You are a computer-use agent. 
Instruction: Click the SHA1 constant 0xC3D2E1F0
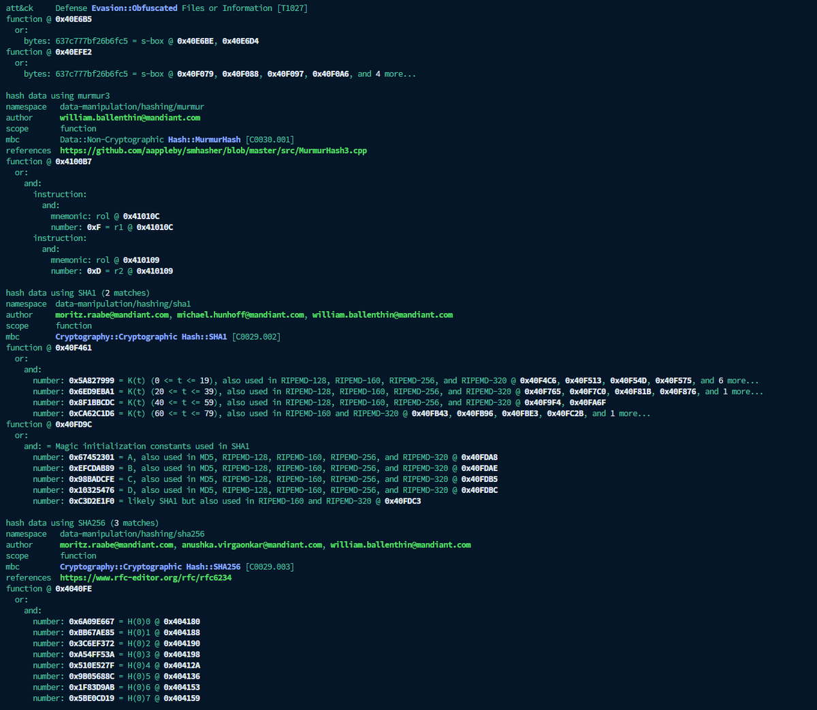pos(91,501)
